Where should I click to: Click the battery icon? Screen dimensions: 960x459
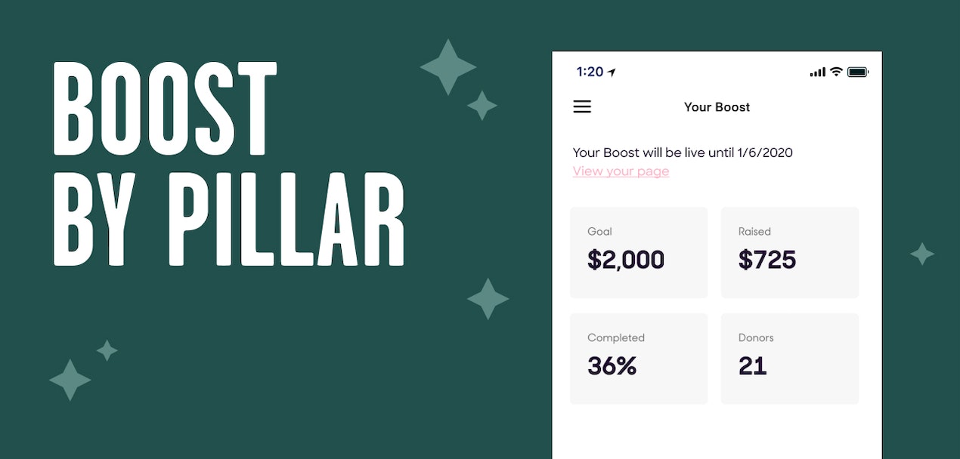[x=859, y=72]
